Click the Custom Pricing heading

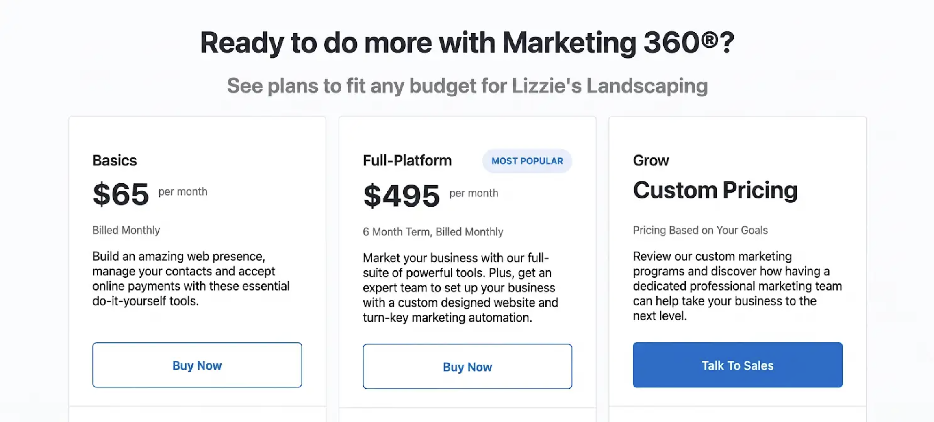[x=715, y=190]
